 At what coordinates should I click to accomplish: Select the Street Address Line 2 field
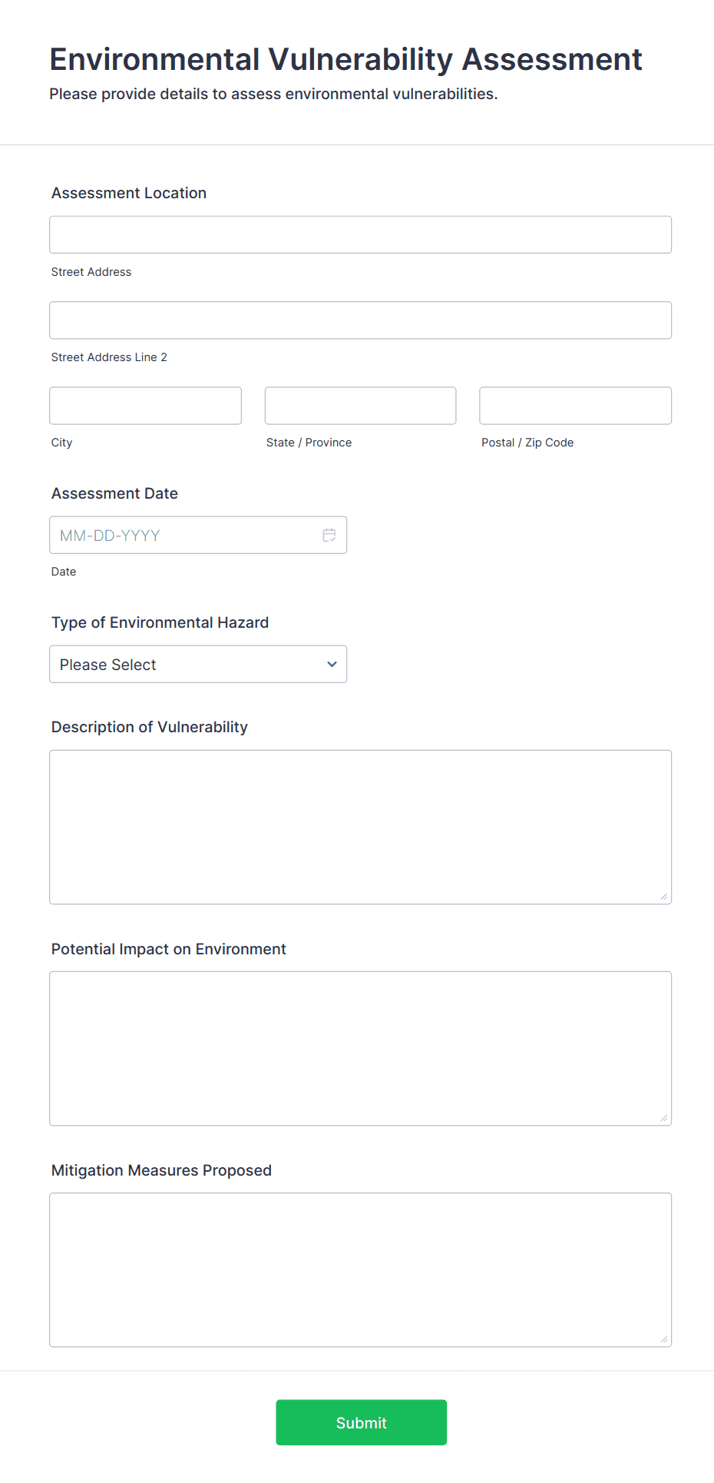tap(360, 320)
